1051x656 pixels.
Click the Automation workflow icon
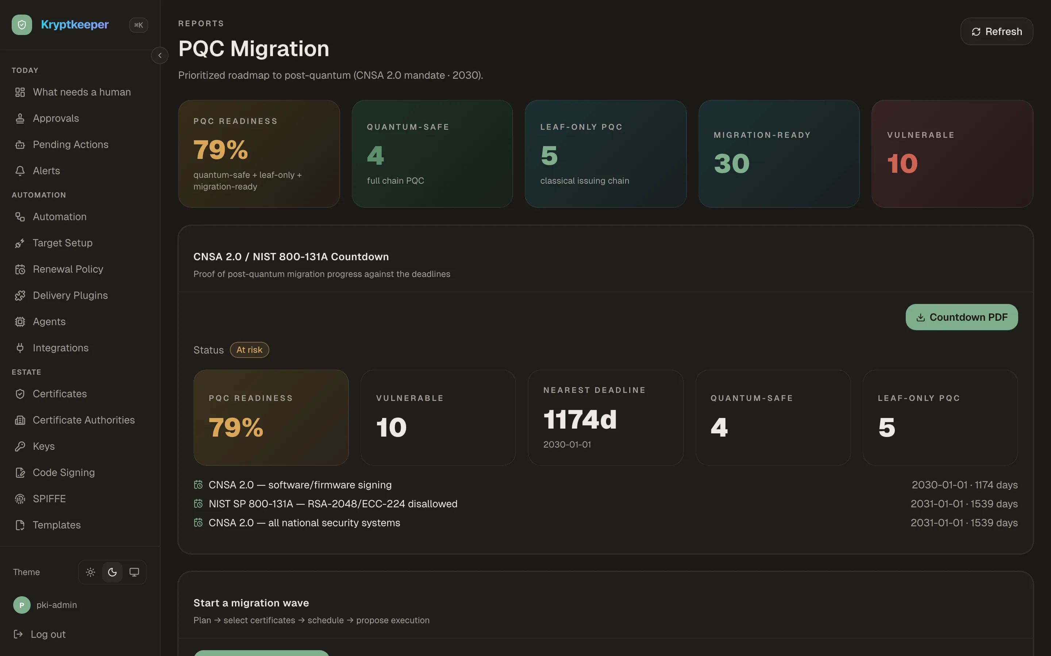[x=20, y=217]
